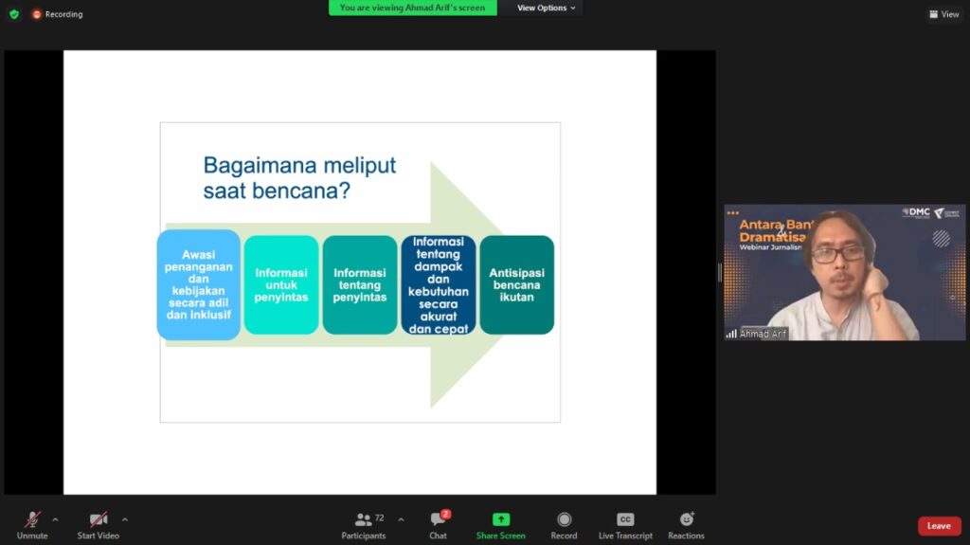
Task: Open the Reactions emoji menu
Action: point(686,520)
